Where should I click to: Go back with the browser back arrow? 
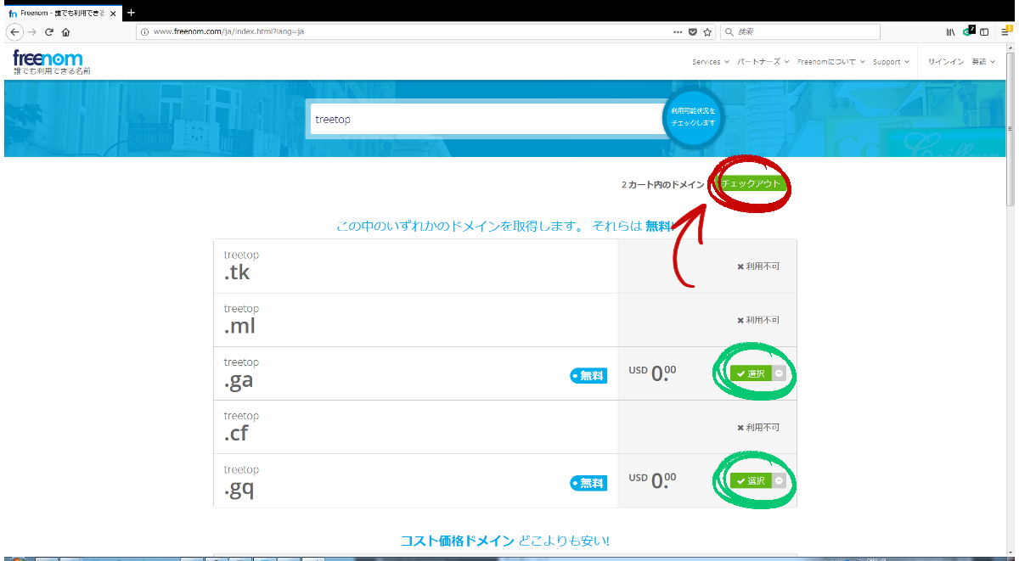(x=14, y=31)
